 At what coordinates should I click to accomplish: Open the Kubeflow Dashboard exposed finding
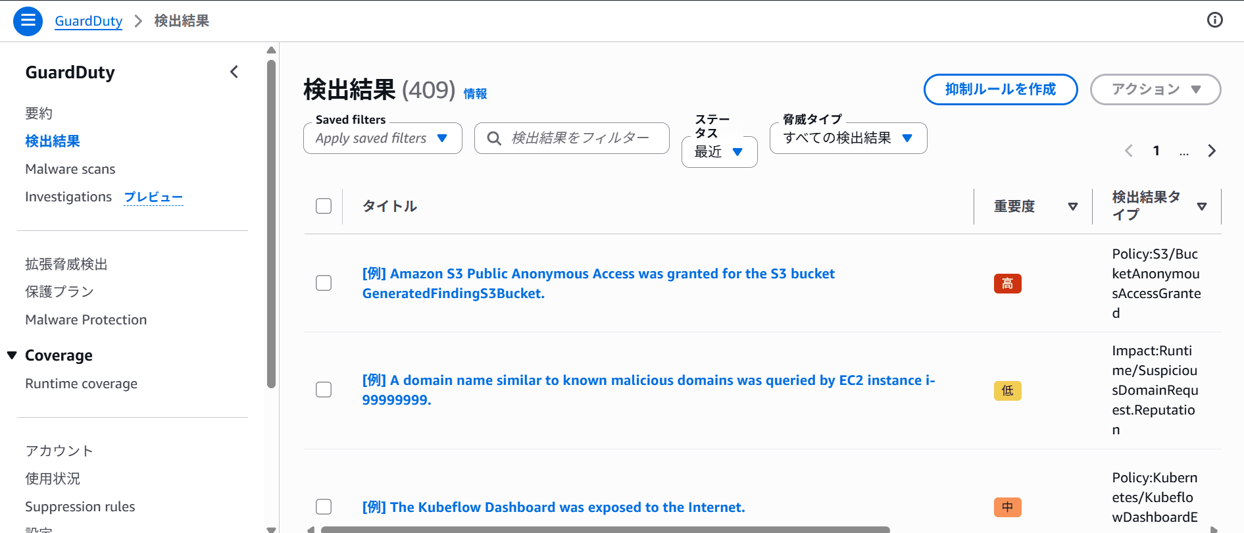click(553, 507)
